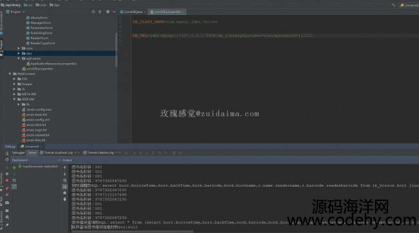
Task: Toggle soft-wrap in output panel
Action: coord(64,180)
